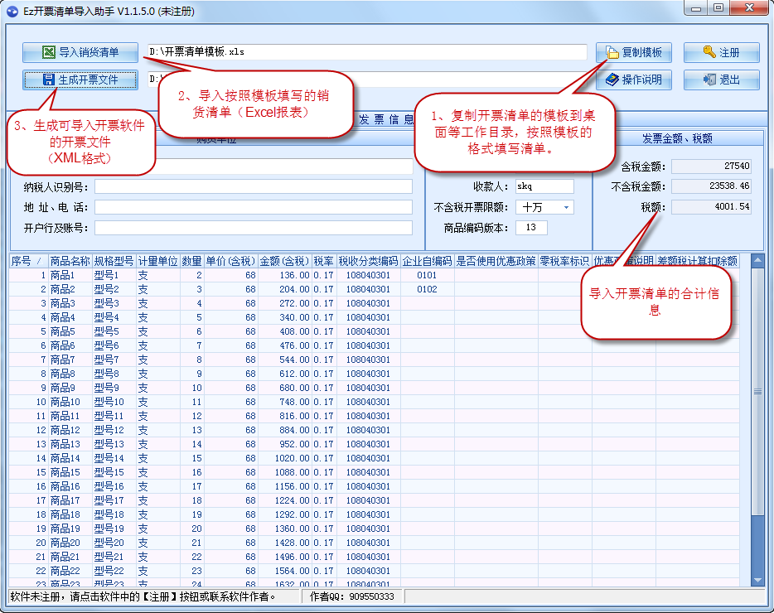774x613 pixels.
Task: Click the 开户行及账号 input field
Action: click(253, 228)
